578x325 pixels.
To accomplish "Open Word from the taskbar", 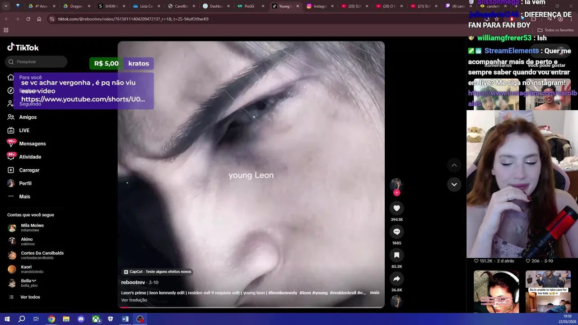I will (x=125, y=319).
